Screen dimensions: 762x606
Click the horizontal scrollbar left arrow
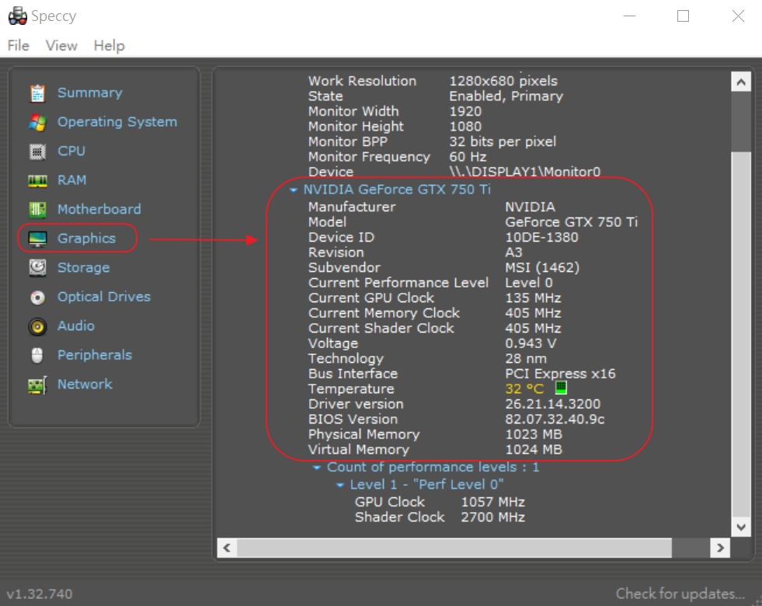[x=227, y=548]
